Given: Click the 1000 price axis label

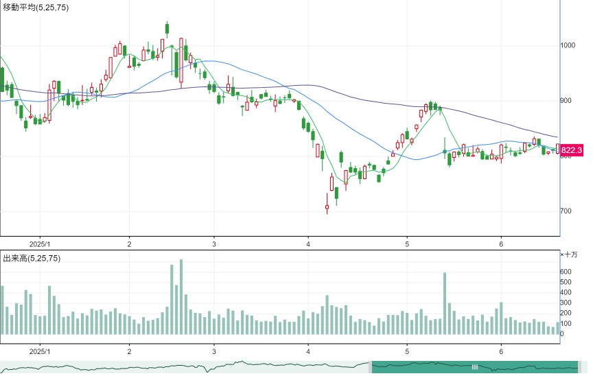Looking at the screenshot, I should 568,45.
